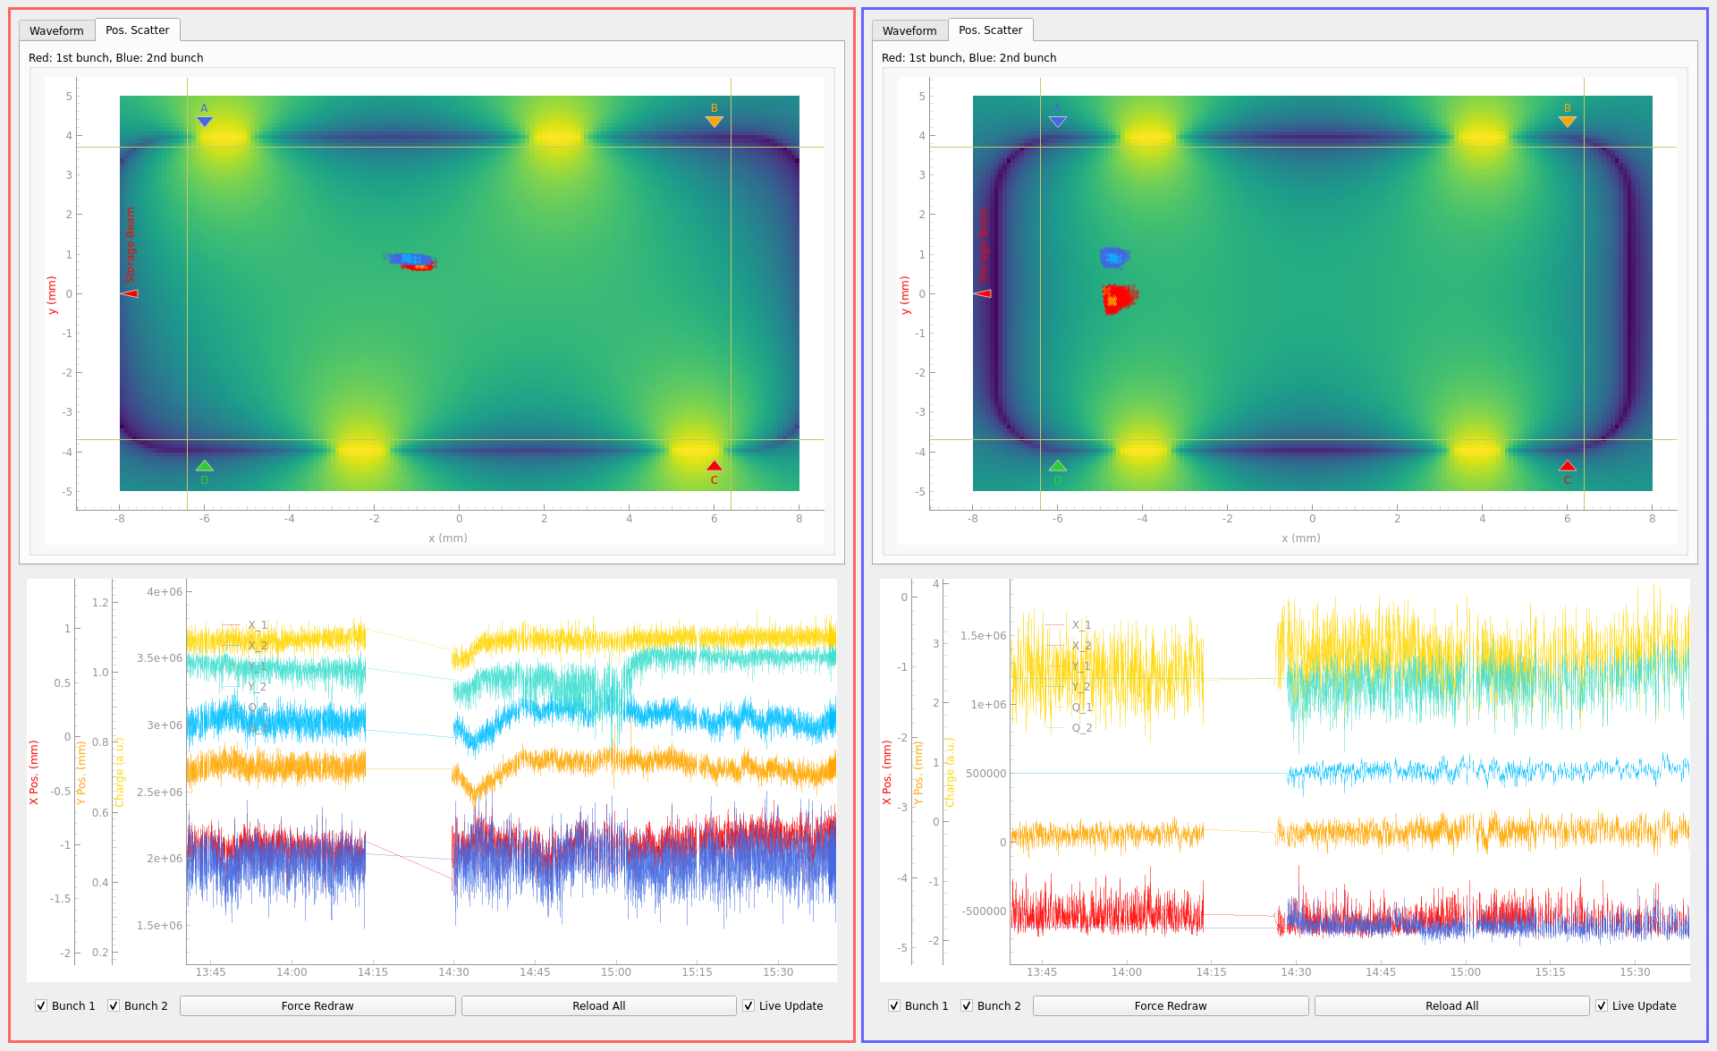Screen dimensions: 1717x1051
Task: Click green D triangle marker in left scatter plot
Action: (x=205, y=466)
